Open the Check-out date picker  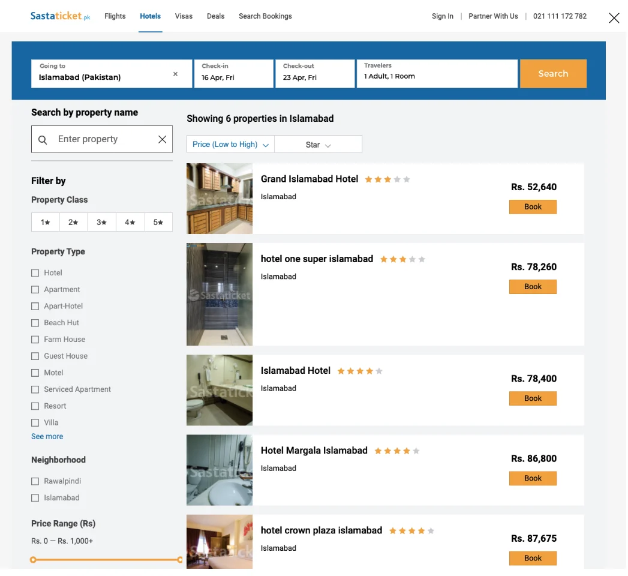(x=315, y=74)
